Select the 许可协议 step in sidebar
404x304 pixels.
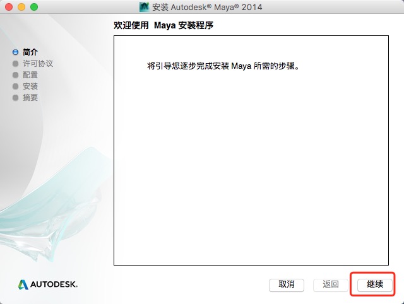click(38, 64)
